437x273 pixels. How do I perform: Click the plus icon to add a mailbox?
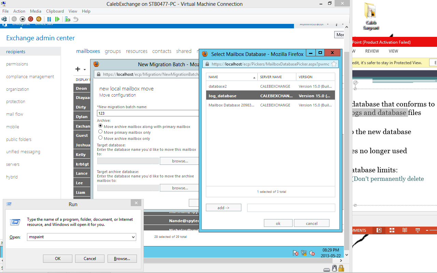point(78,69)
